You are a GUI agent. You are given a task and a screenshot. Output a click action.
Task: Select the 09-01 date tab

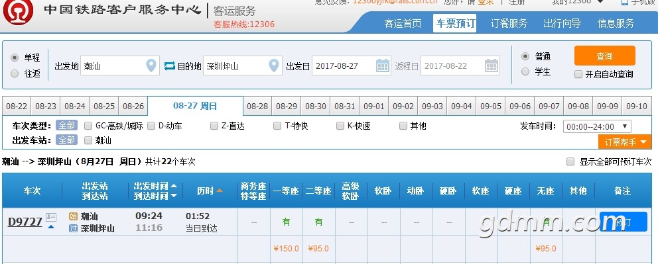pos(374,107)
